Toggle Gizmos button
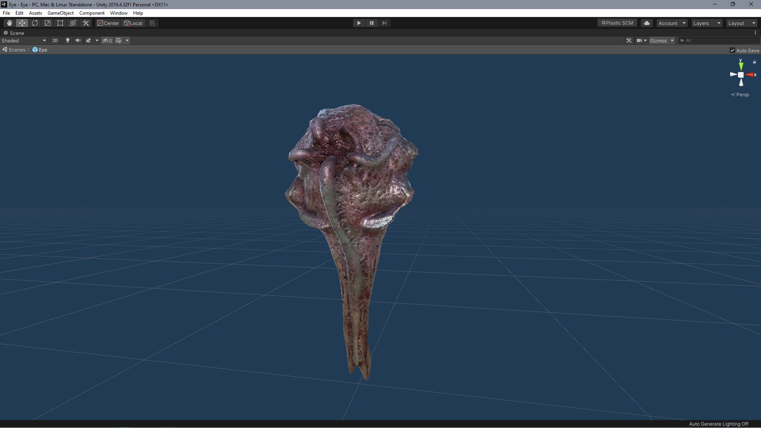Viewport: 761px width, 428px height. pyautogui.click(x=658, y=40)
